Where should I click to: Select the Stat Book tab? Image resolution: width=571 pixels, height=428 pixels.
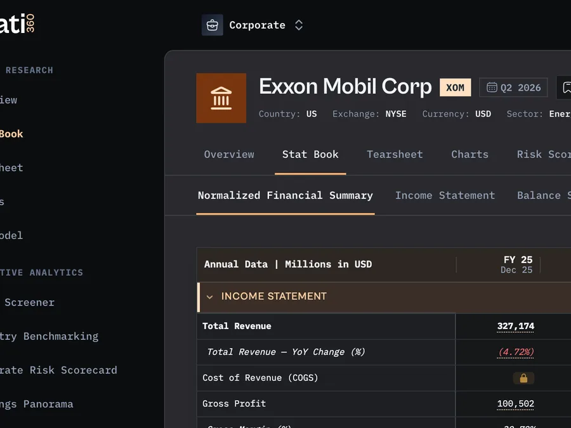click(x=310, y=154)
